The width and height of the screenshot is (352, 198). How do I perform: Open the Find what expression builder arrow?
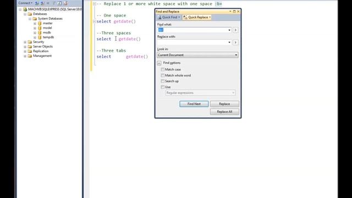coord(235,30)
